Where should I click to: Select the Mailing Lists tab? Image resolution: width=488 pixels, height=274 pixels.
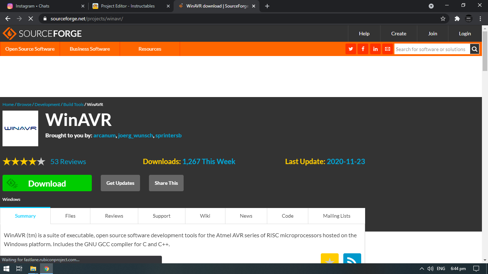coord(337,216)
